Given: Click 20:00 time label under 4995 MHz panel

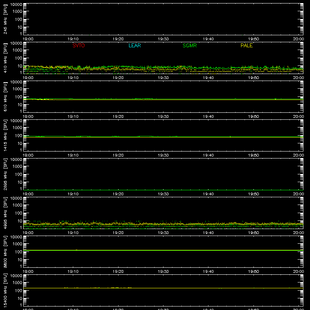Looking at the screenshot, I should [298, 233].
